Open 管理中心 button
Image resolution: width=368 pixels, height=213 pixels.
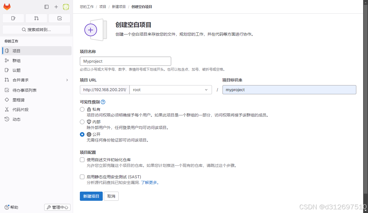pos(57,207)
